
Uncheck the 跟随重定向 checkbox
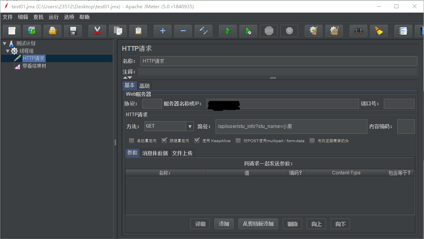(x=164, y=141)
